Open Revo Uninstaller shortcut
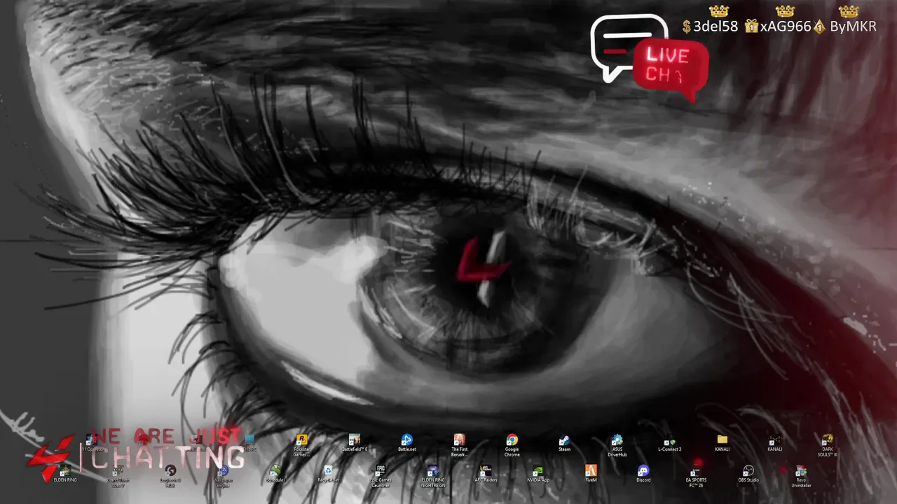897x504 pixels. [x=801, y=476]
